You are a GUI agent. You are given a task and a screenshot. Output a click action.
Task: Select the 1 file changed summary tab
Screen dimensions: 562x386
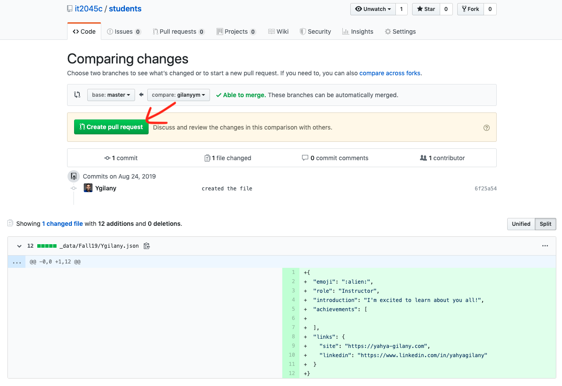coord(228,158)
